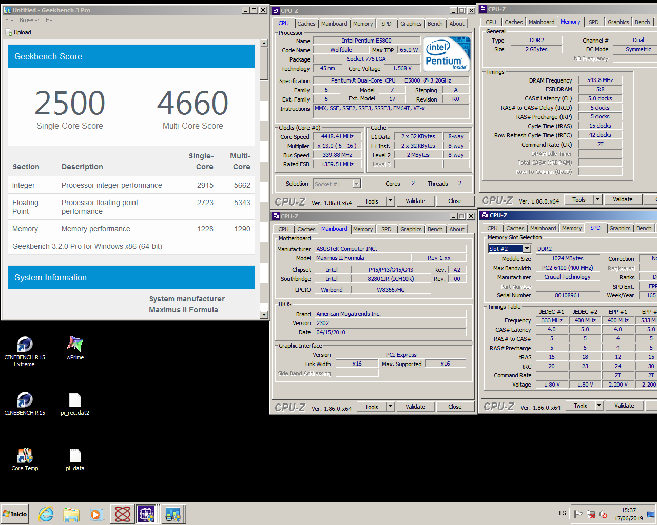The image size is (657, 525).
Task: Click the DRAM Frequency value 543.8 MHz
Action: (x=600, y=80)
